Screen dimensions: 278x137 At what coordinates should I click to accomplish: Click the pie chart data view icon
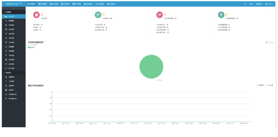coord(266,42)
